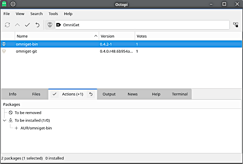Select To be installed (1/0) item
This screenshot has width=243, height=164.
[32, 120]
